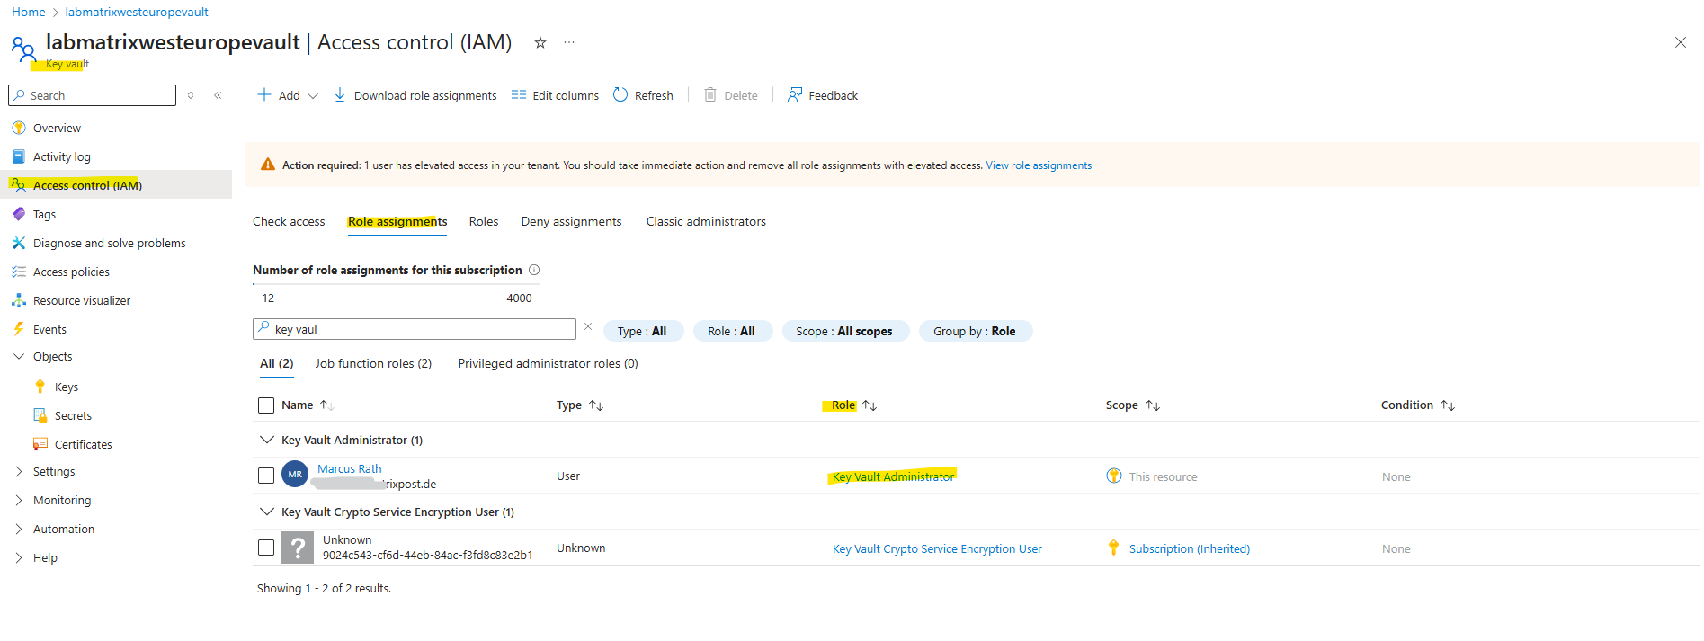Click the Secrets icon under Objects

[40, 415]
